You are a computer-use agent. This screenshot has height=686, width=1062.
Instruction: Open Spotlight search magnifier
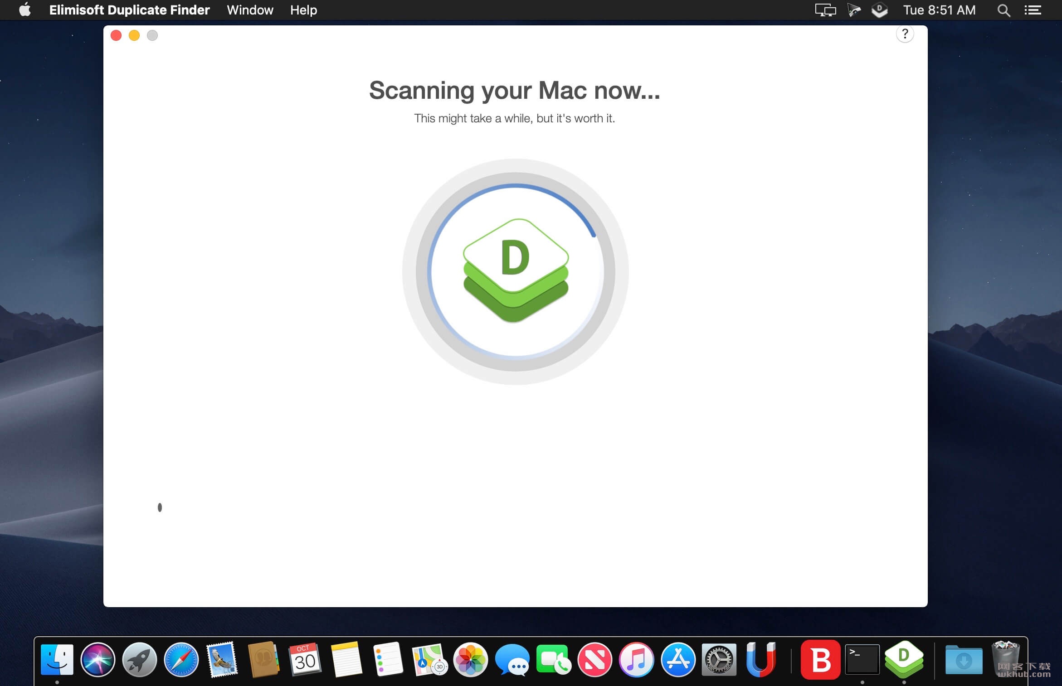click(x=1004, y=10)
